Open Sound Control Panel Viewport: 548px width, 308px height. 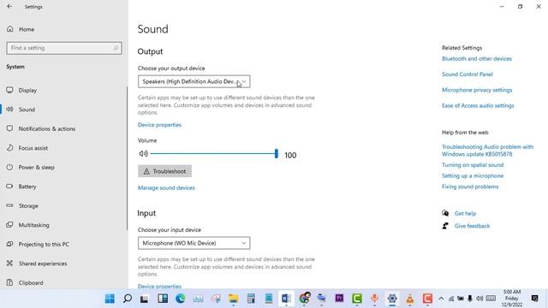click(x=468, y=74)
